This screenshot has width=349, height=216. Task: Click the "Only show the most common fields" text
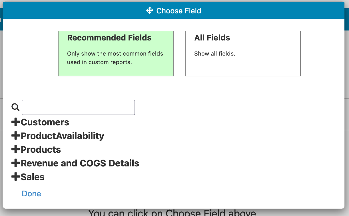pos(115,54)
